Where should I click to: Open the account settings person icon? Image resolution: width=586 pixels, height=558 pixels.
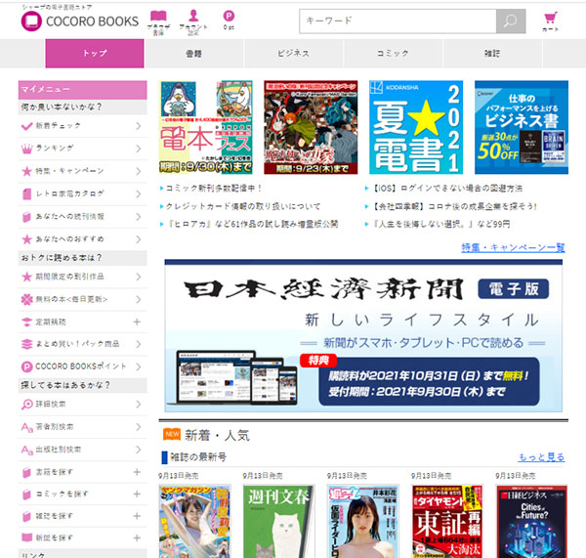(193, 16)
